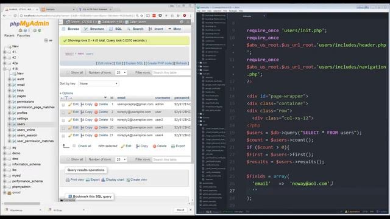Click Create view icon
Viewport: 390px width, 219px height.
128,180
